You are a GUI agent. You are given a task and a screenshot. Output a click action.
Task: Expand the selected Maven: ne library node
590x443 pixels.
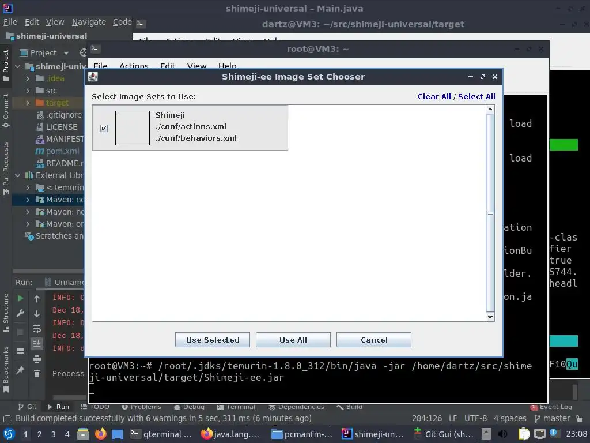pos(28,200)
